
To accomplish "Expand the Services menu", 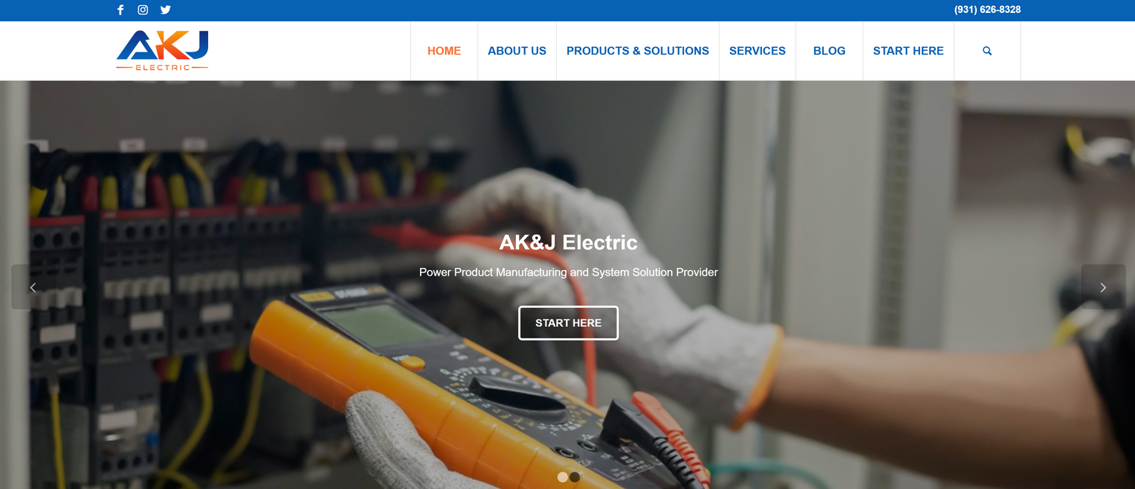I will (x=757, y=51).
